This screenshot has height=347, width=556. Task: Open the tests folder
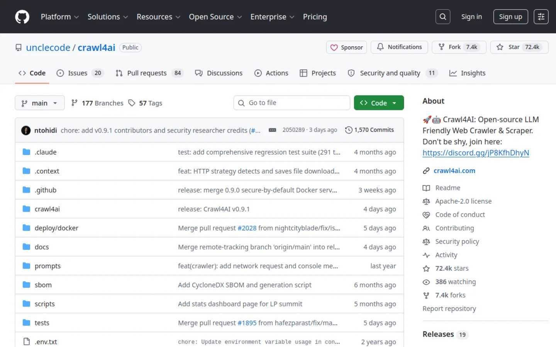point(42,323)
